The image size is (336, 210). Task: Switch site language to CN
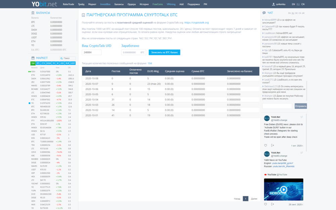tap(303, 4)
